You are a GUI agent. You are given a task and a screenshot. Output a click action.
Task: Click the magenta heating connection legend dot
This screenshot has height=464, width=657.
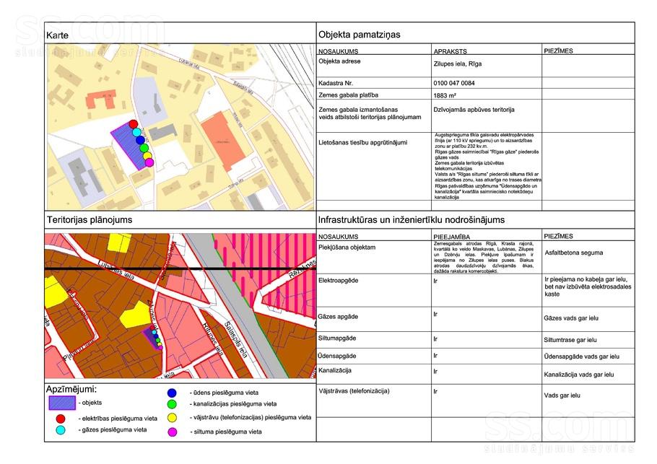pos(172,432)
